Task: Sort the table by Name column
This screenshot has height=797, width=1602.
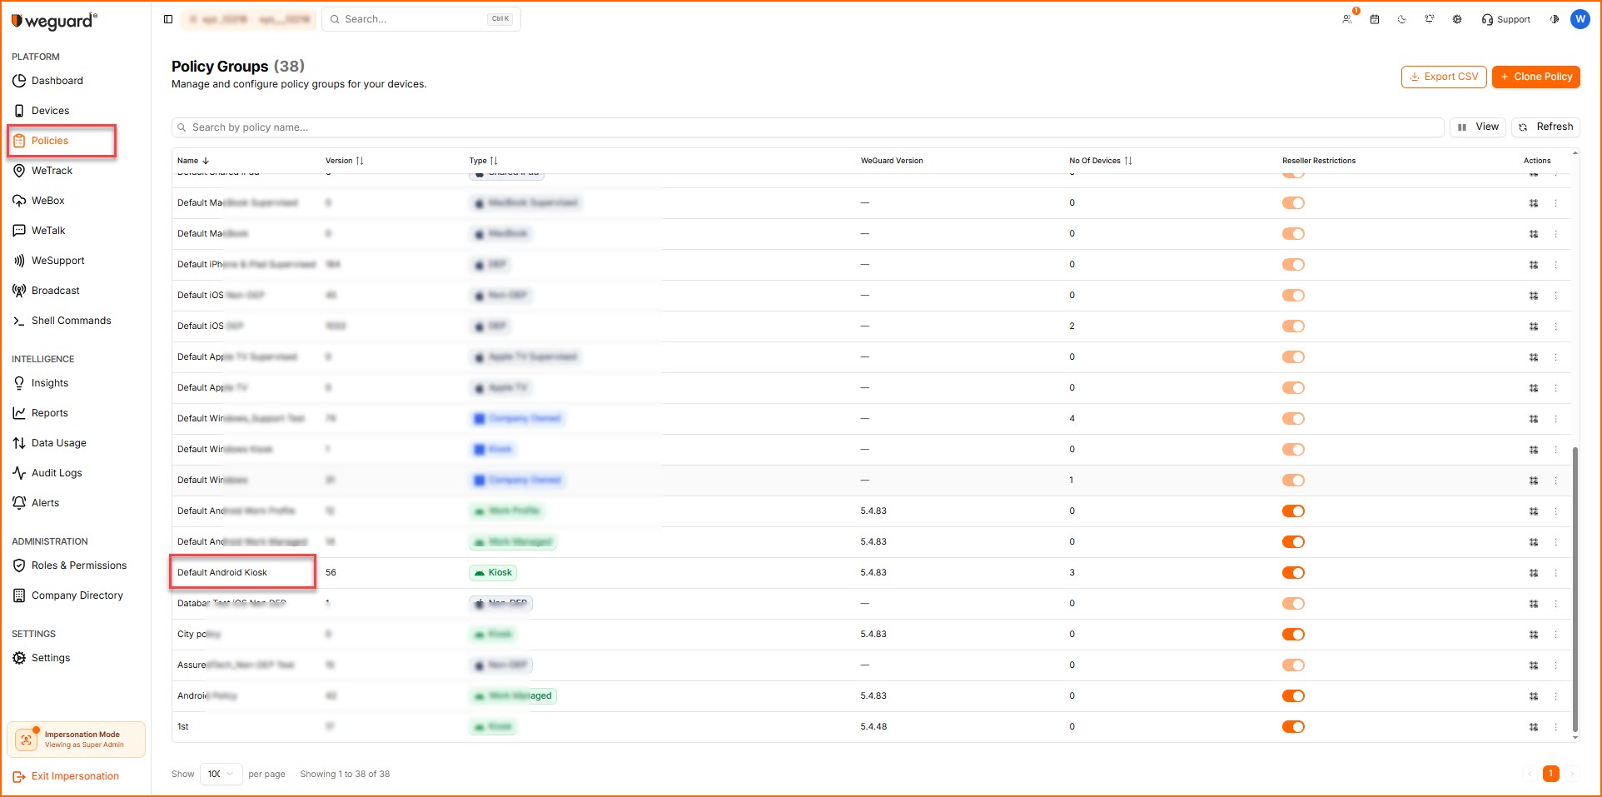Action: click(x=193, y=161)
